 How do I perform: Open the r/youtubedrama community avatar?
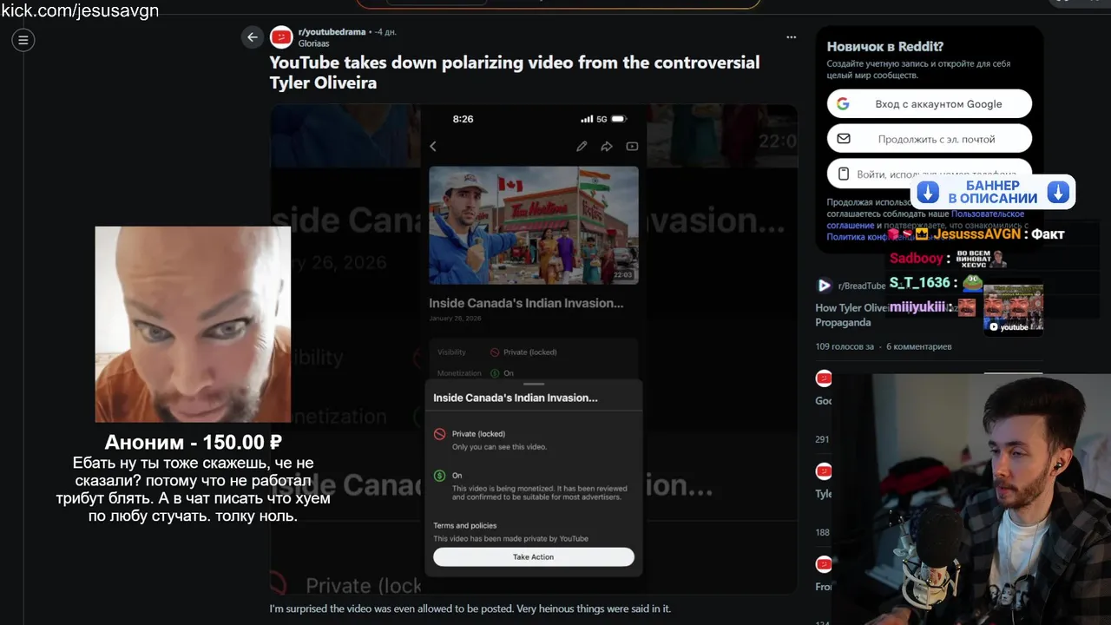(281, 37)
